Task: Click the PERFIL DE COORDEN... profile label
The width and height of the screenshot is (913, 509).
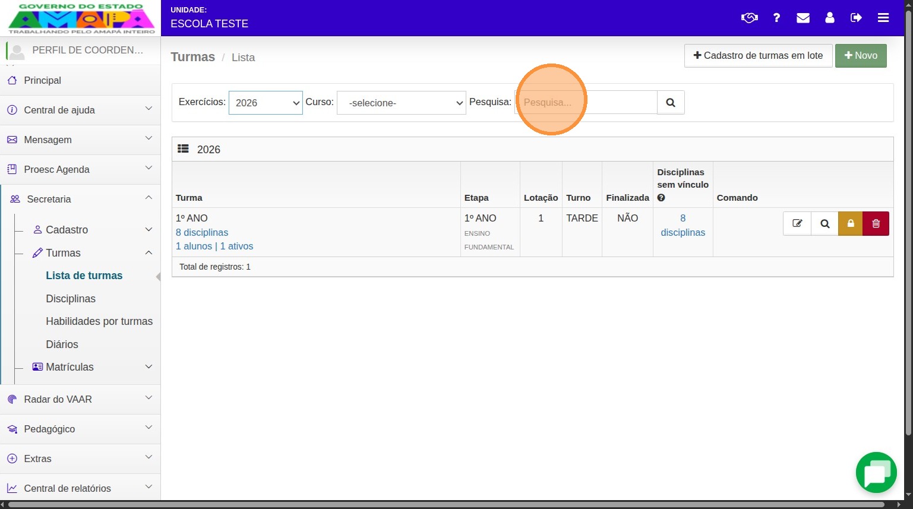Action: click(x=88, y=50)
